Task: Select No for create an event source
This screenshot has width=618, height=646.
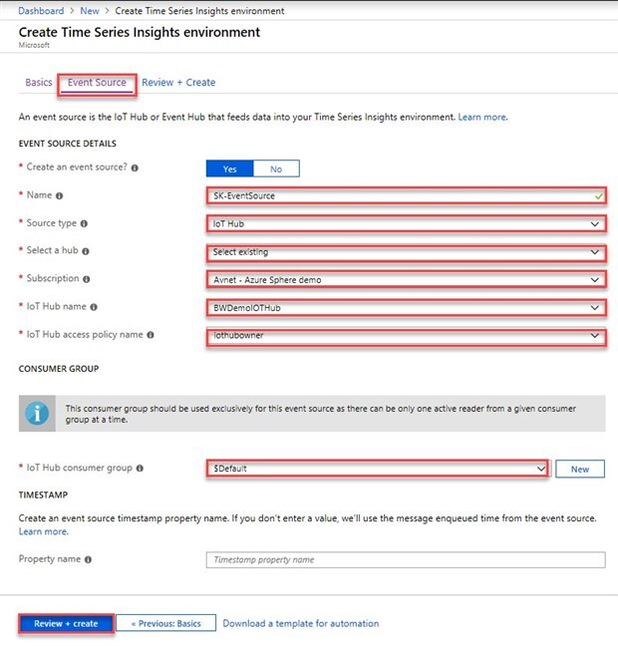Action: pos(276,168)
